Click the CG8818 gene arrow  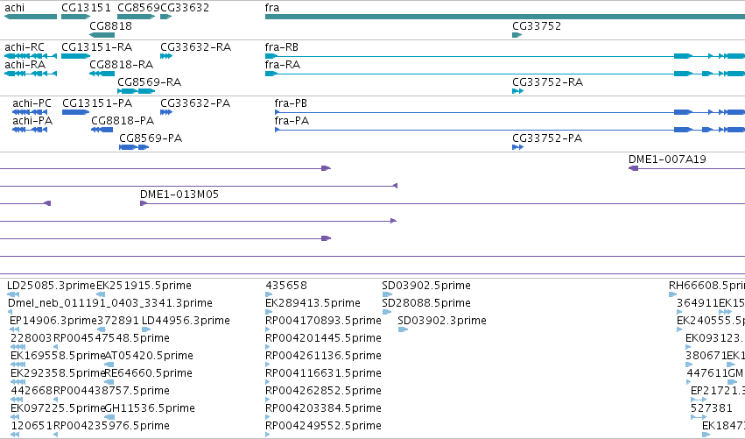(x=102, y=35)
